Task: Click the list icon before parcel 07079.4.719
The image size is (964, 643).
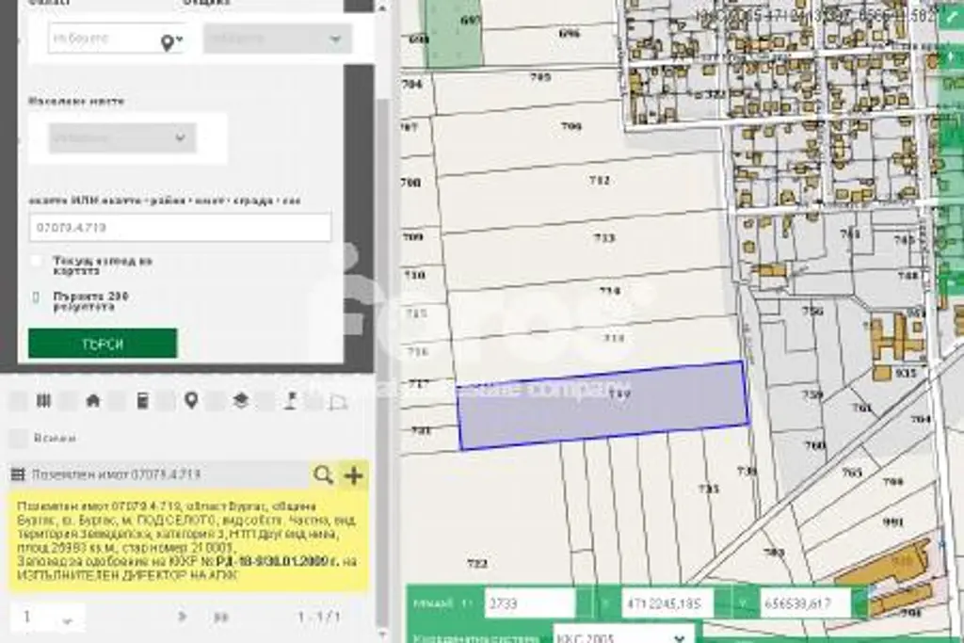Action: click(x=17, y=475)
